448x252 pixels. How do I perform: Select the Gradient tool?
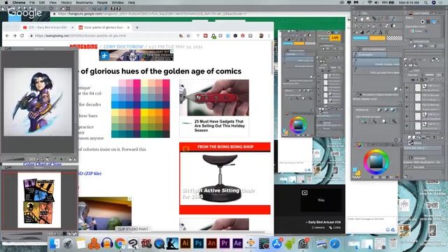362,32
